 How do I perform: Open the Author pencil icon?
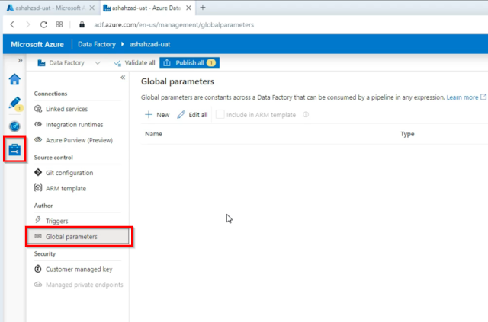pyautogui.click(x=14, y=103)
